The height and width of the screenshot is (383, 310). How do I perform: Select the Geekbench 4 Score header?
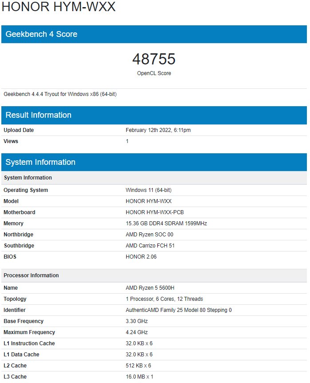(x=154, y=34)
